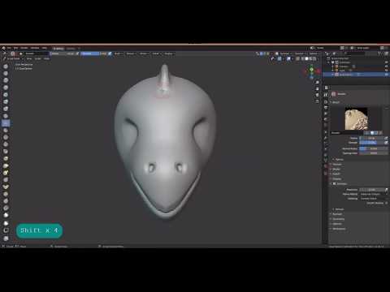Select the Pinch brush tool
Viewport: 390px width, 292px height.
pyautogui.click(x=6, y=165)
